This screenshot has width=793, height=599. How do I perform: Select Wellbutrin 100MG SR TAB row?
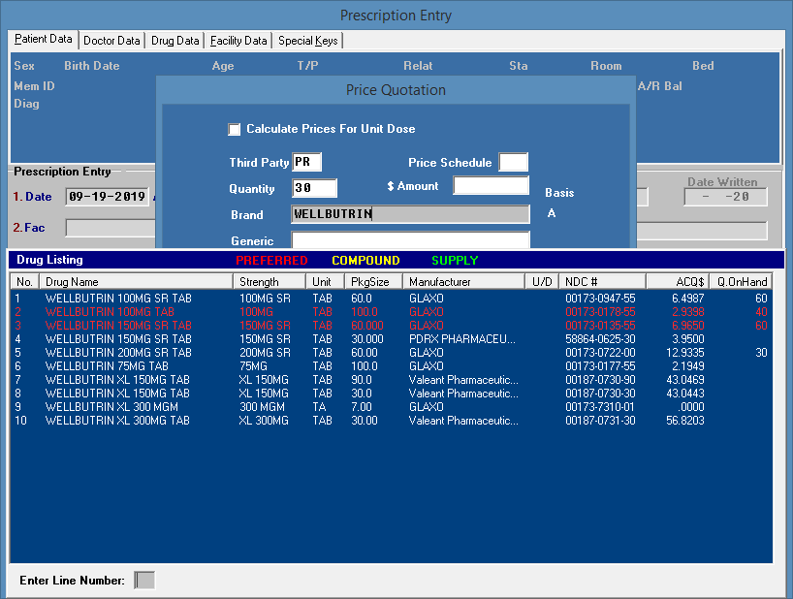(x=118, y=298)
